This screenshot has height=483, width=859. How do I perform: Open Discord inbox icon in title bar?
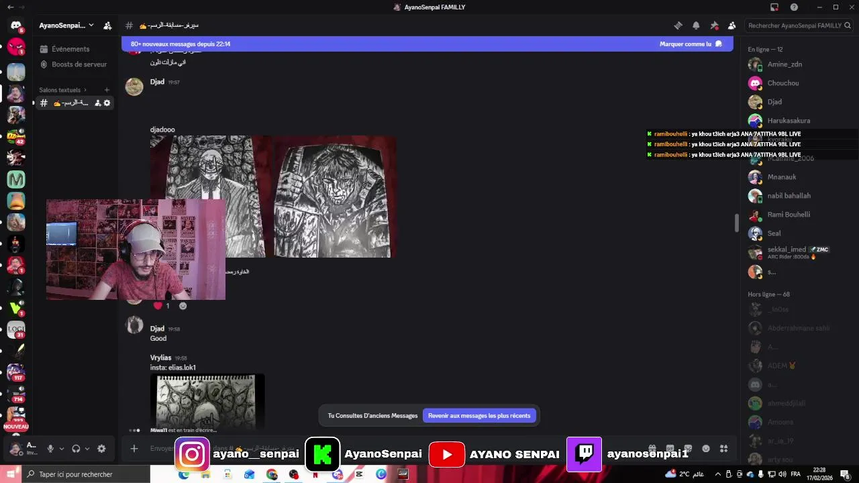774,7
